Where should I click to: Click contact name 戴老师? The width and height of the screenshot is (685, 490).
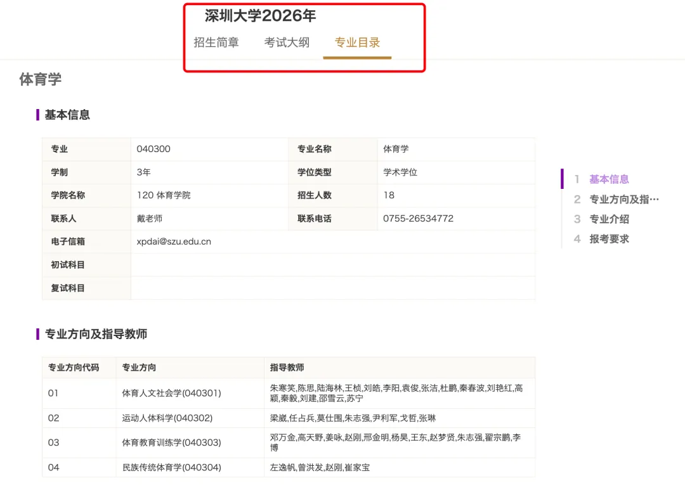[150, 218]
